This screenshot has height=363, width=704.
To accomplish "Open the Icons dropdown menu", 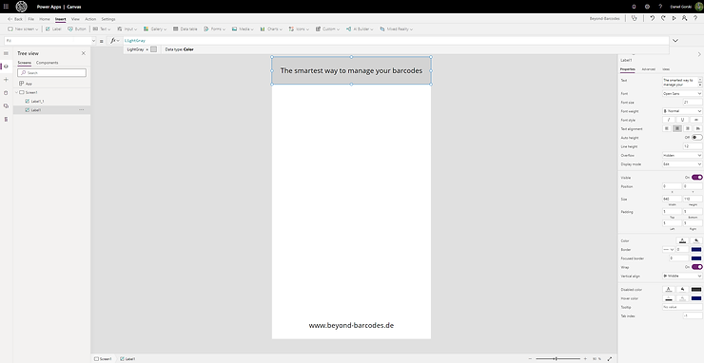I will coord(299,29).
